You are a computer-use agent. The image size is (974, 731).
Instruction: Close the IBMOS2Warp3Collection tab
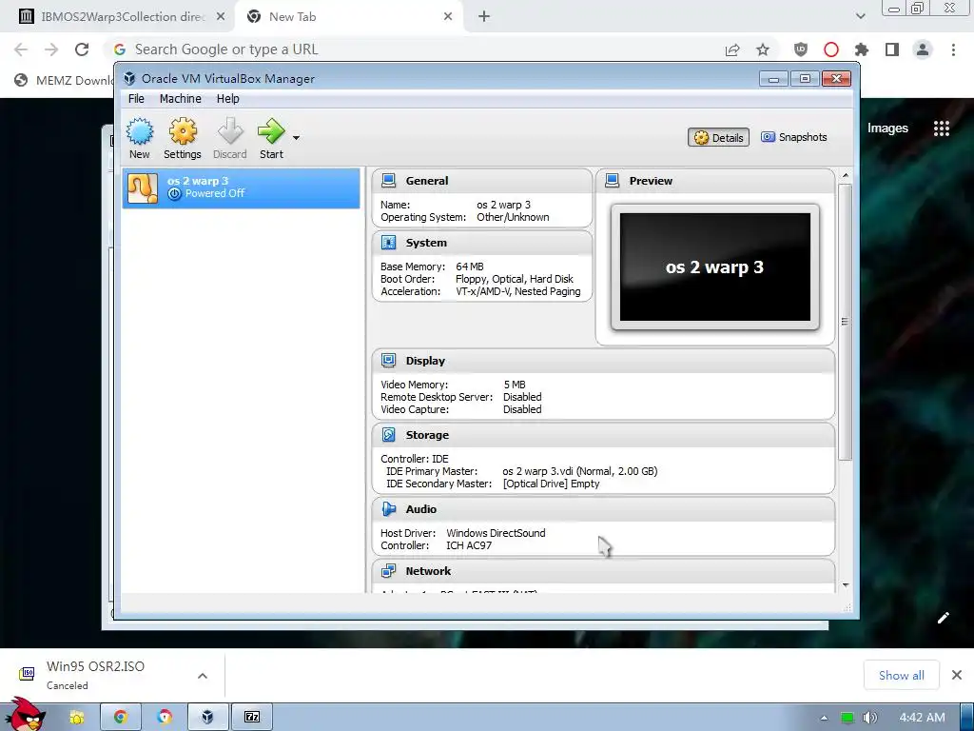(x=221, y=17)
